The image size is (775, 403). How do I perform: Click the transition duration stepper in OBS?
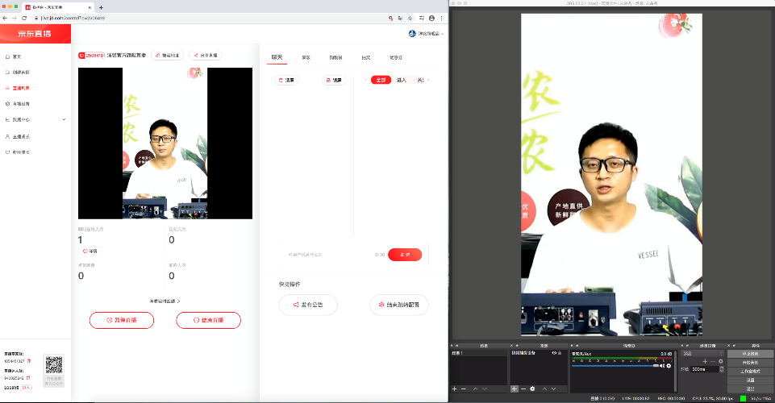722,369
